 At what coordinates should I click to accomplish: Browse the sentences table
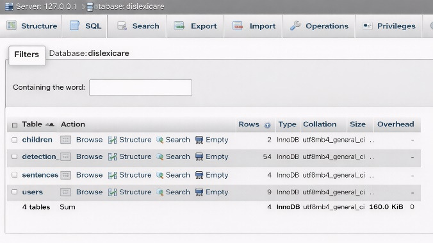click(89, 175)
